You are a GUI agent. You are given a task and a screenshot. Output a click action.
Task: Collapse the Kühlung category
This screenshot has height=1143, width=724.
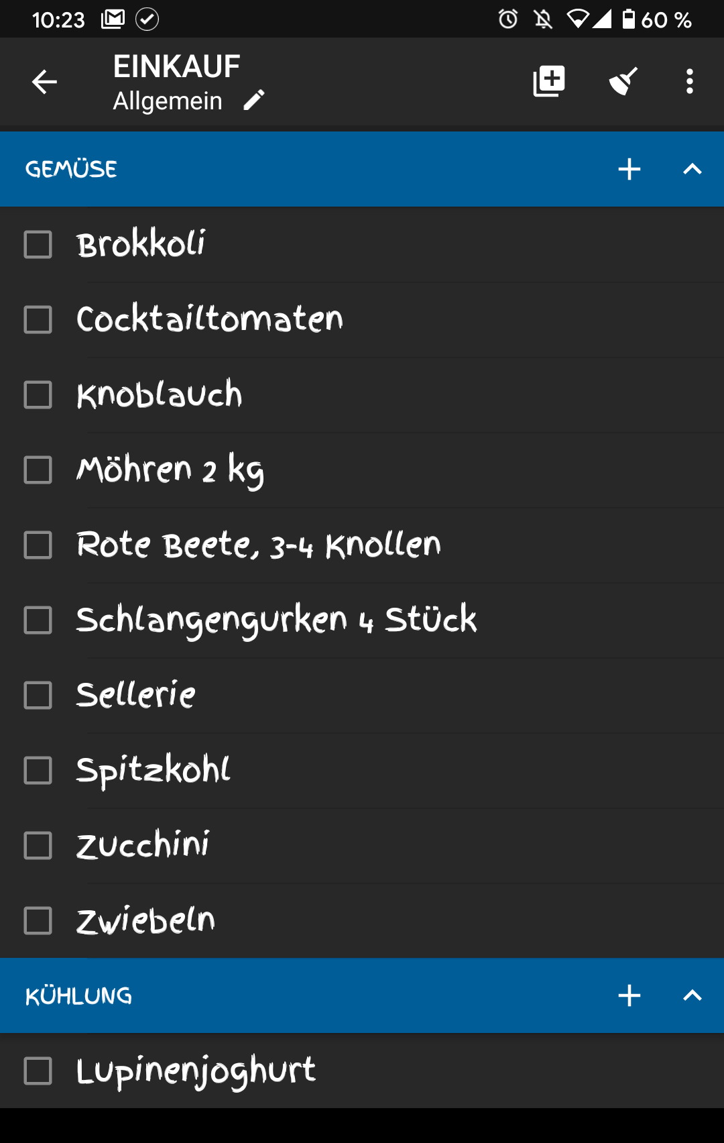pos(692,995)
